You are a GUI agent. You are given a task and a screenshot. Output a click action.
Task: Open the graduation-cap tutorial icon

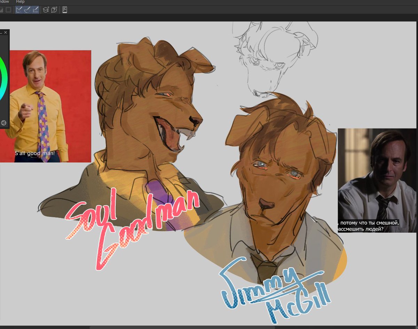[46, 10]
